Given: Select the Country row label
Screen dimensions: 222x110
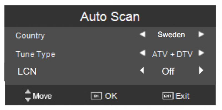Looking at the screenshot, I should tap(30, 36).
